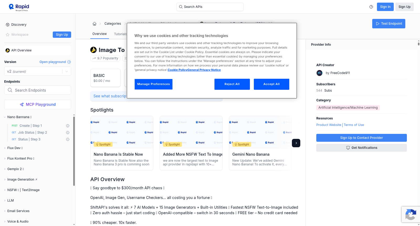Click the info icon for Status Step 3
The image size is (420, 226).
pos(68,139)
